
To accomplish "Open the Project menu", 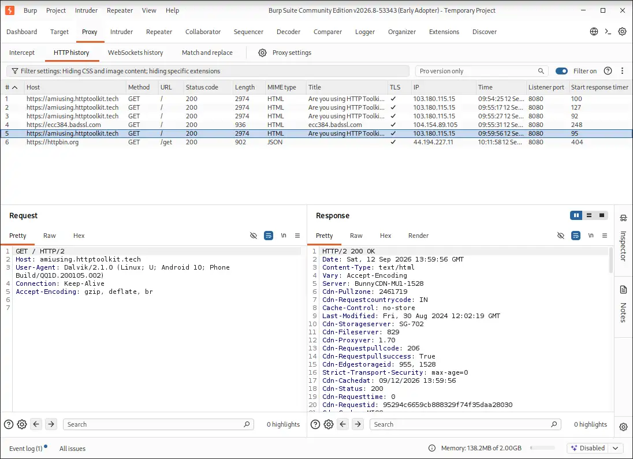I will pos(55,10).
